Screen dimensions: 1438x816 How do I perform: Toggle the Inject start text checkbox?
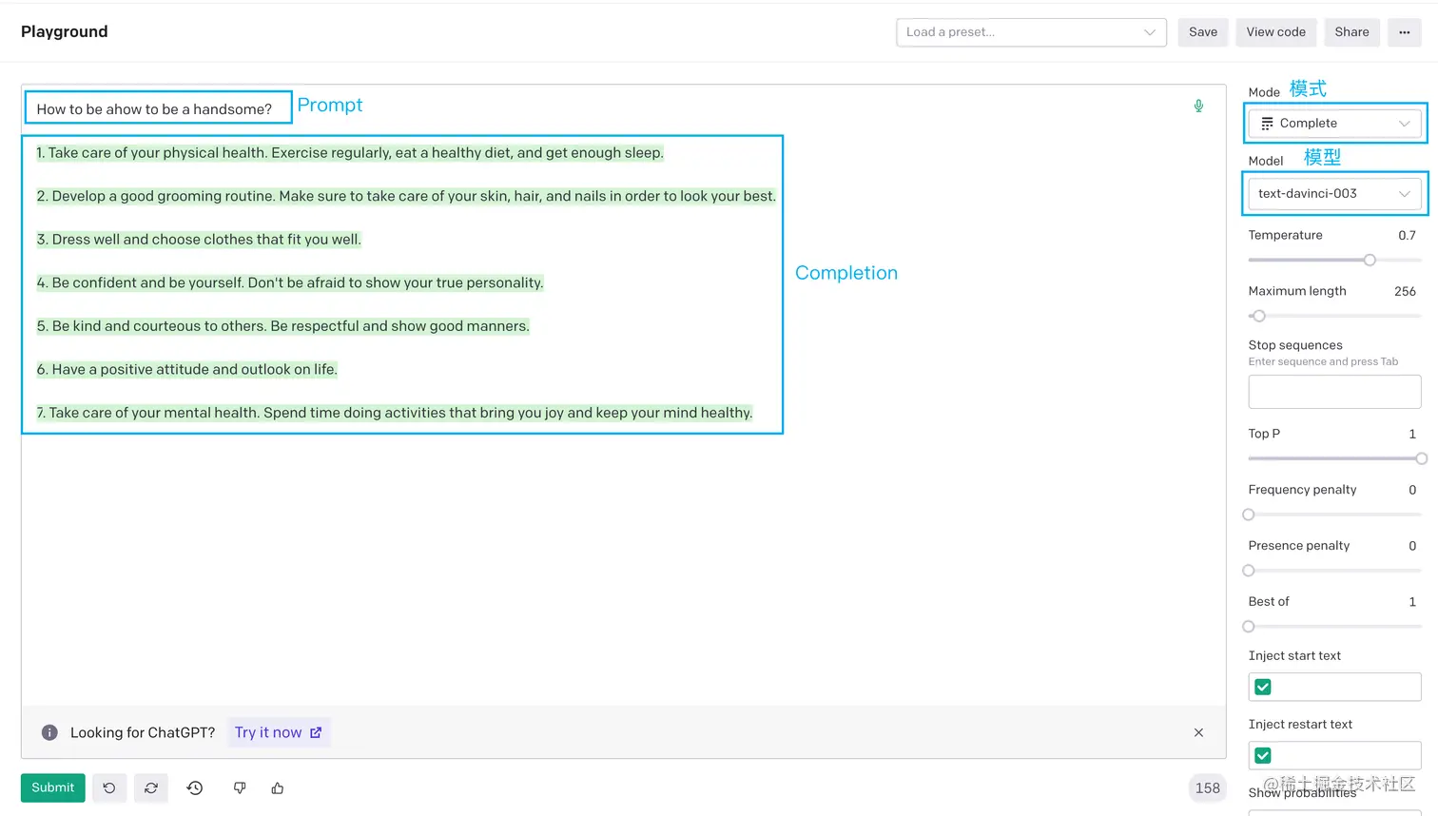pyautogui.click(x=1263, y=687)
